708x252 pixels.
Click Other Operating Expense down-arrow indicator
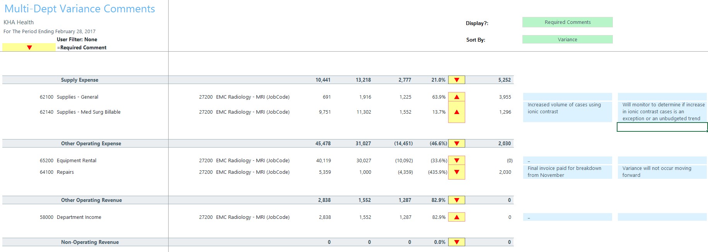pos(457,143)
